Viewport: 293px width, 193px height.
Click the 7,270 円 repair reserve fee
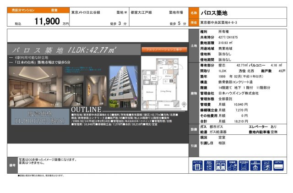click(241, 110)
